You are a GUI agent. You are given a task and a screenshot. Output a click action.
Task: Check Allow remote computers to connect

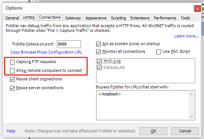pyautogui.click(x=12, y=71)
